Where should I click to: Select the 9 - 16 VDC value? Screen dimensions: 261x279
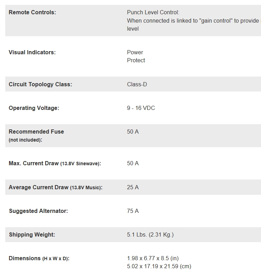[141, 108]
